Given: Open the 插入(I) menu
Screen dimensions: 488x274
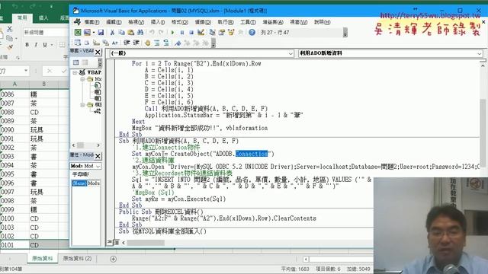Looking at the screenshot, I should click(158, 22).
